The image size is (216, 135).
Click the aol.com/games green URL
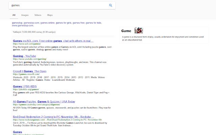pos(27,44)
